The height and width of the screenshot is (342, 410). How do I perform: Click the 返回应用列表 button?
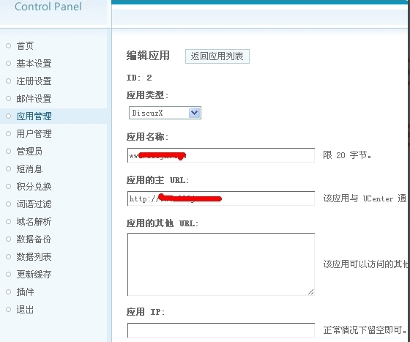point(217,56)
